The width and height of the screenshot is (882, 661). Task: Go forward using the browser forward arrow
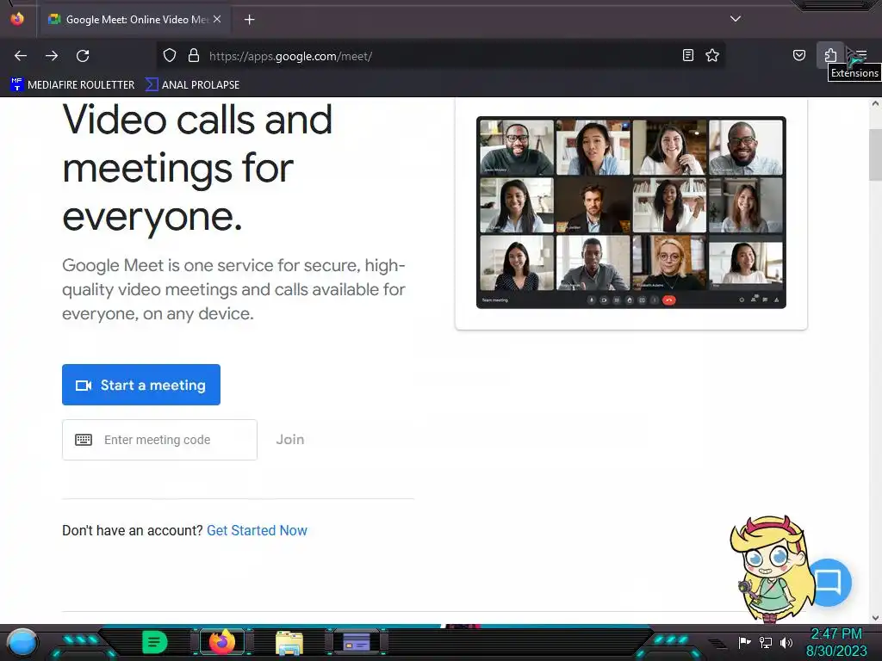[52, 56]
